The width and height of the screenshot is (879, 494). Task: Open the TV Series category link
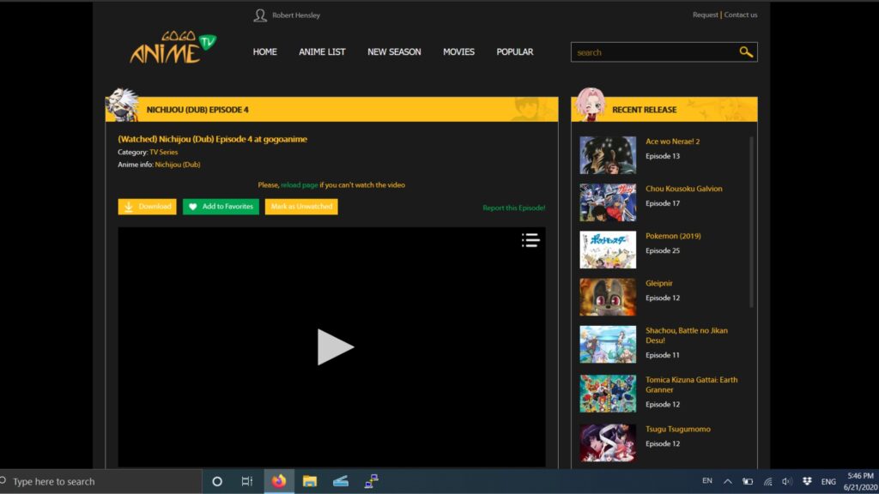click(x=164, y=153)
